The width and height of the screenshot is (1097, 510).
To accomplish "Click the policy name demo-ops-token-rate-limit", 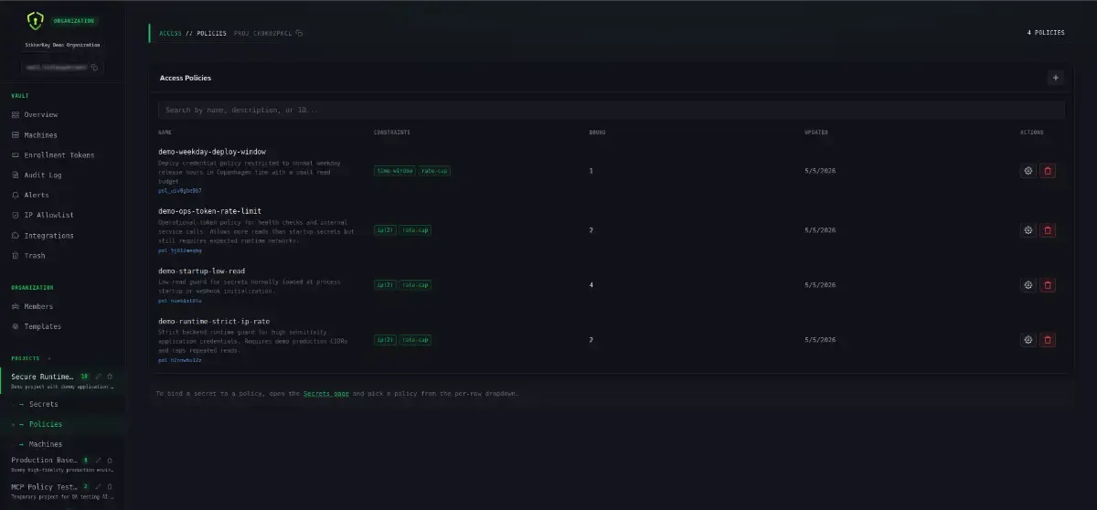I will [x=209, y=211].
